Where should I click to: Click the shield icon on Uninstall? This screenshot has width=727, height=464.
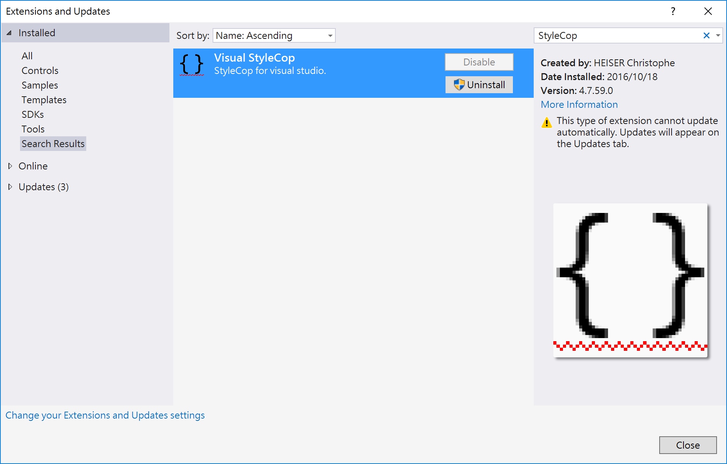click(x=459, y=85)
